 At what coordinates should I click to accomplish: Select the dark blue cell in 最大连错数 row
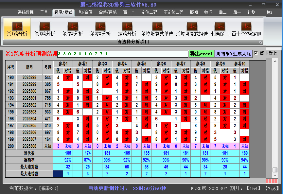(x=58, y=174)
